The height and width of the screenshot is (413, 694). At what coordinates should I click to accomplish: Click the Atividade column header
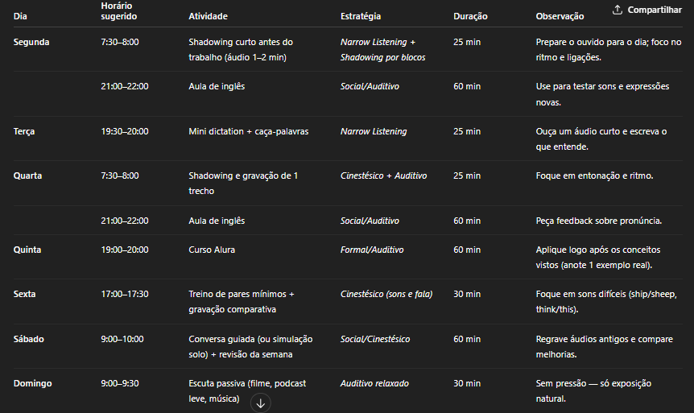(x=208, y=16)
